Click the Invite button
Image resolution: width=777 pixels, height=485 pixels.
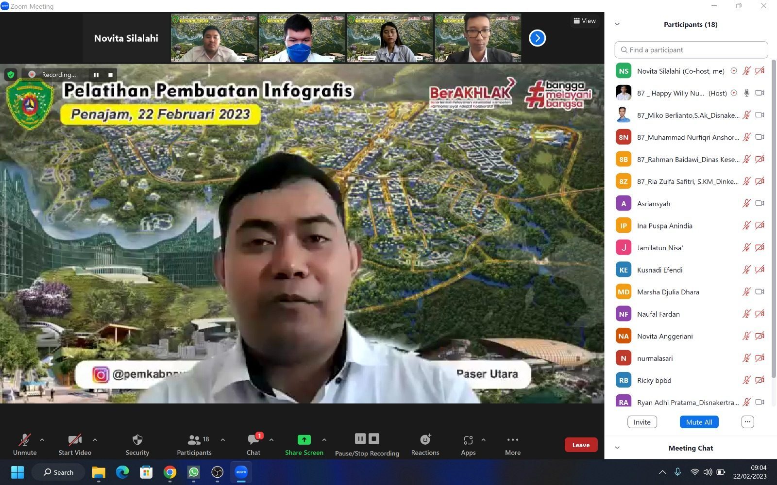click(x=642, y=422)
